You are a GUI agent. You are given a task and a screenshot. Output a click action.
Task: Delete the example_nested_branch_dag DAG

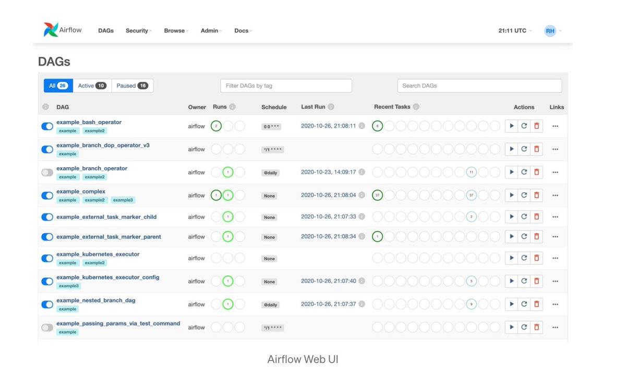[536, 304]
